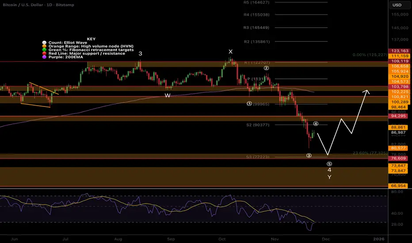The height and width of the screenshot is (243, 412).
Task: Click the orange 88,861 price tag
Action: coord(398,127)
